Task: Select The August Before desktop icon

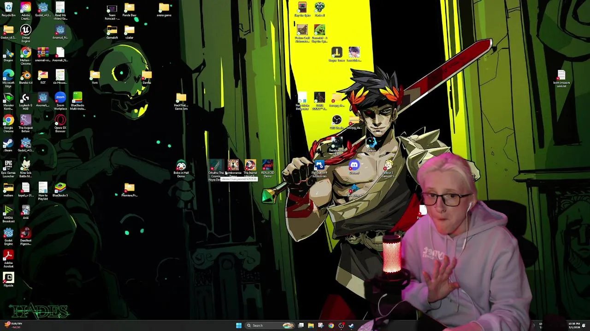Action: 26,124
